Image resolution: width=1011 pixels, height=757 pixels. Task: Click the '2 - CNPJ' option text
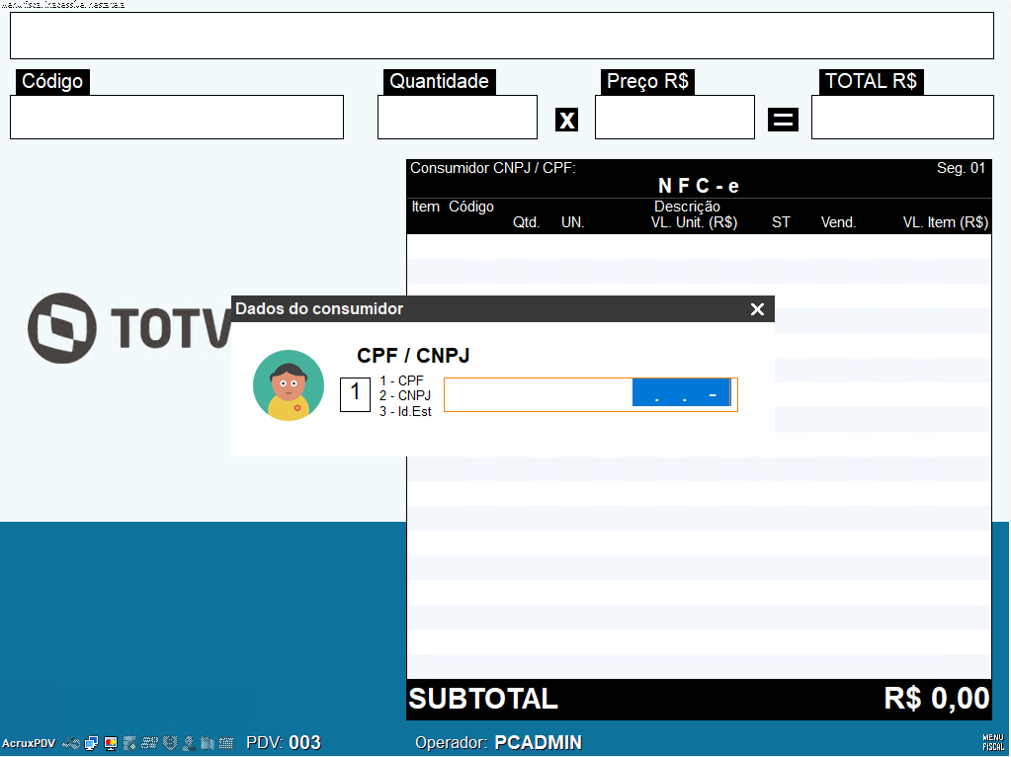(x=405, y=395)
